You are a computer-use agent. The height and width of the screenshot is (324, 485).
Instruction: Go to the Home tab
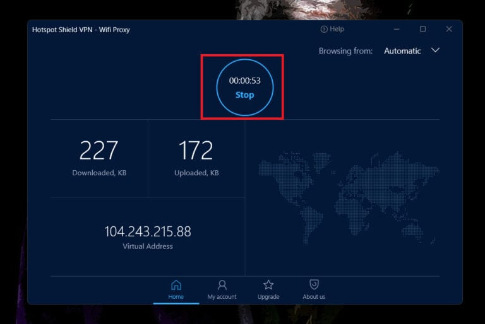[176, 290]
